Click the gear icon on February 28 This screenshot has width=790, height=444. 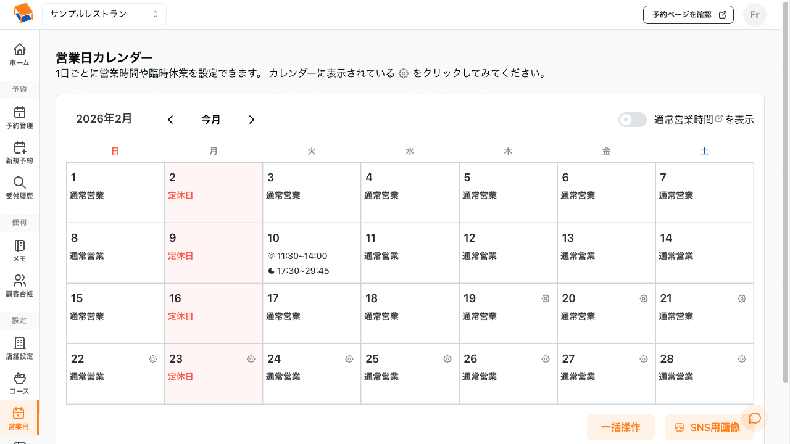[x=741, y=358]
